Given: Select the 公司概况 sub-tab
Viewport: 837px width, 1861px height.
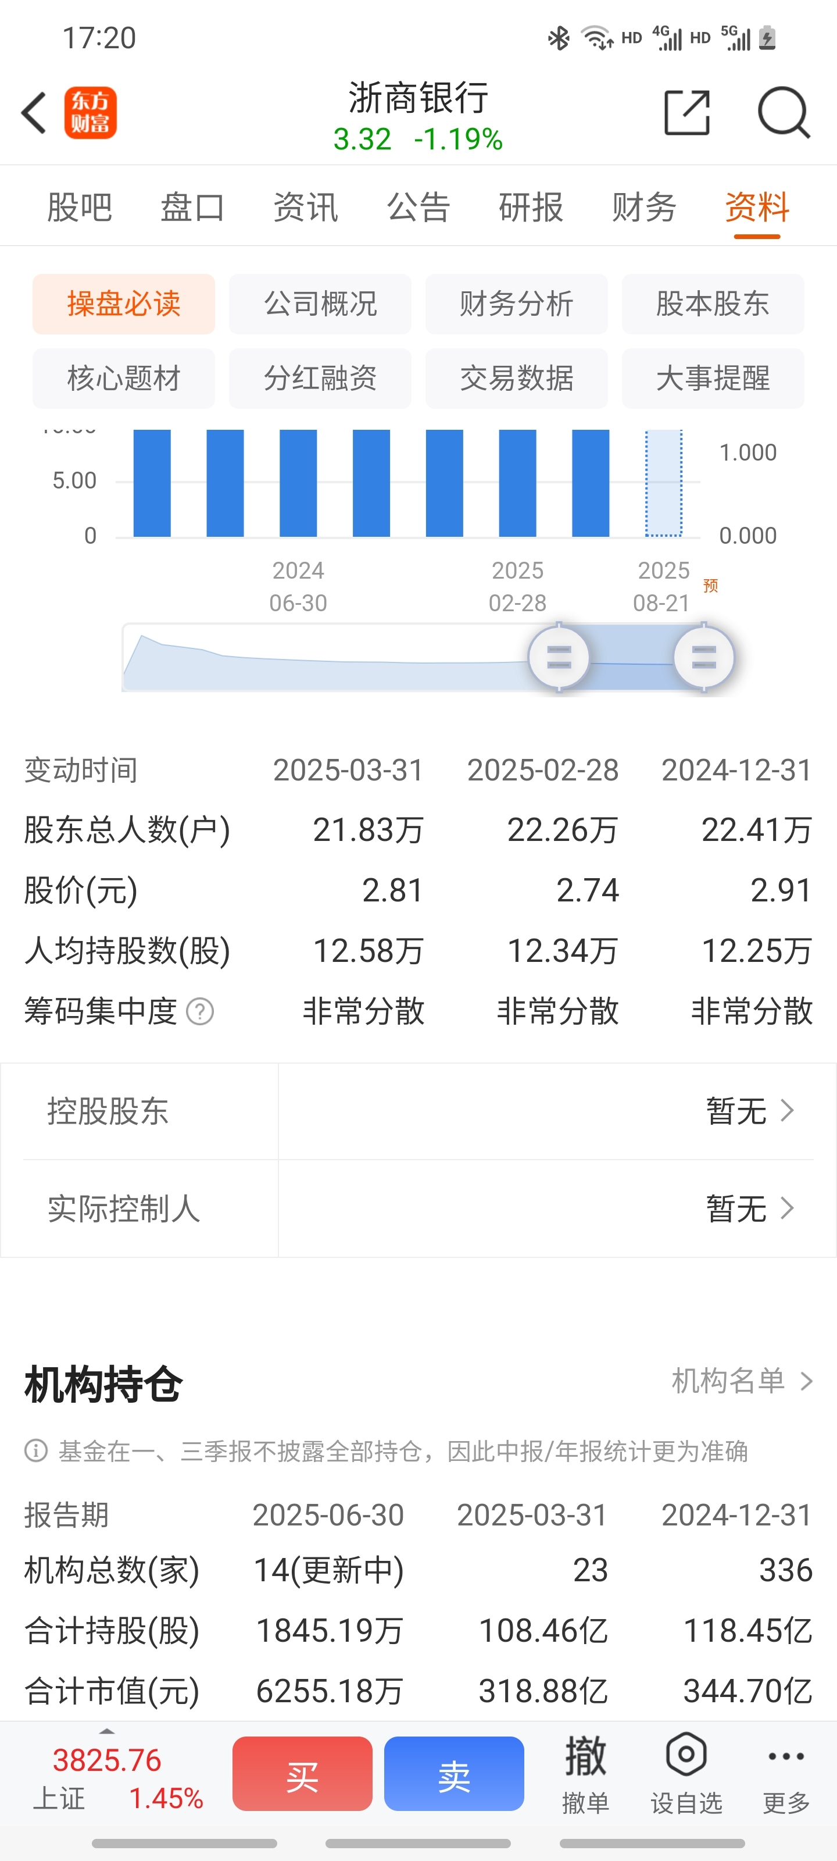Looking at the screenshot, I should click(320, 304).
